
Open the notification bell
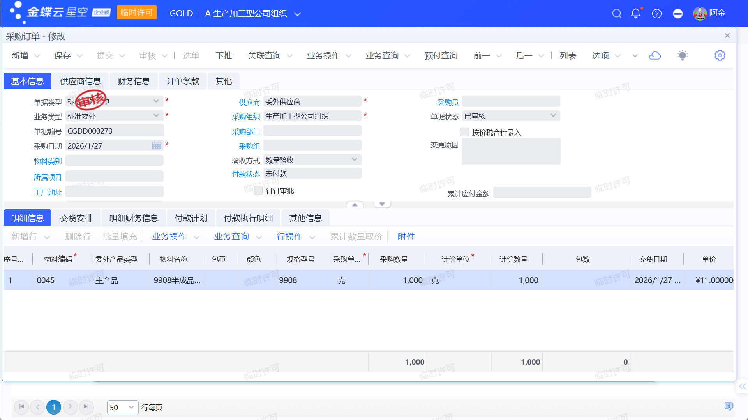pyautogui.click(x=635, y=14)
